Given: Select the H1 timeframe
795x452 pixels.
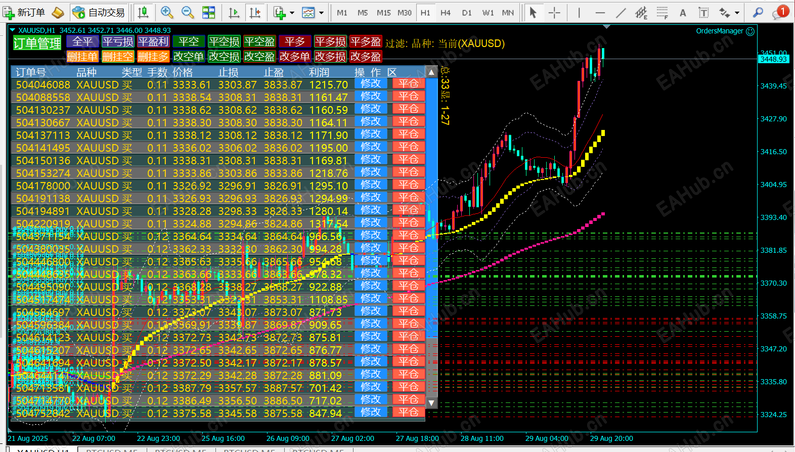Looking at the screenshot, I should pyautogui.click(x=425, y=13).
